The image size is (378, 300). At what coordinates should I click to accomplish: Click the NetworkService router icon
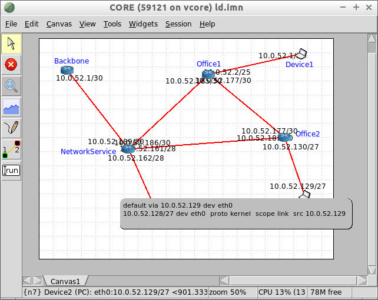click(x=128, y=149)
